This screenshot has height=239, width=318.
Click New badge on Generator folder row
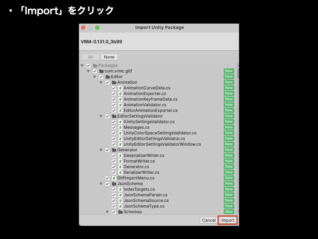tap(229, 150)
